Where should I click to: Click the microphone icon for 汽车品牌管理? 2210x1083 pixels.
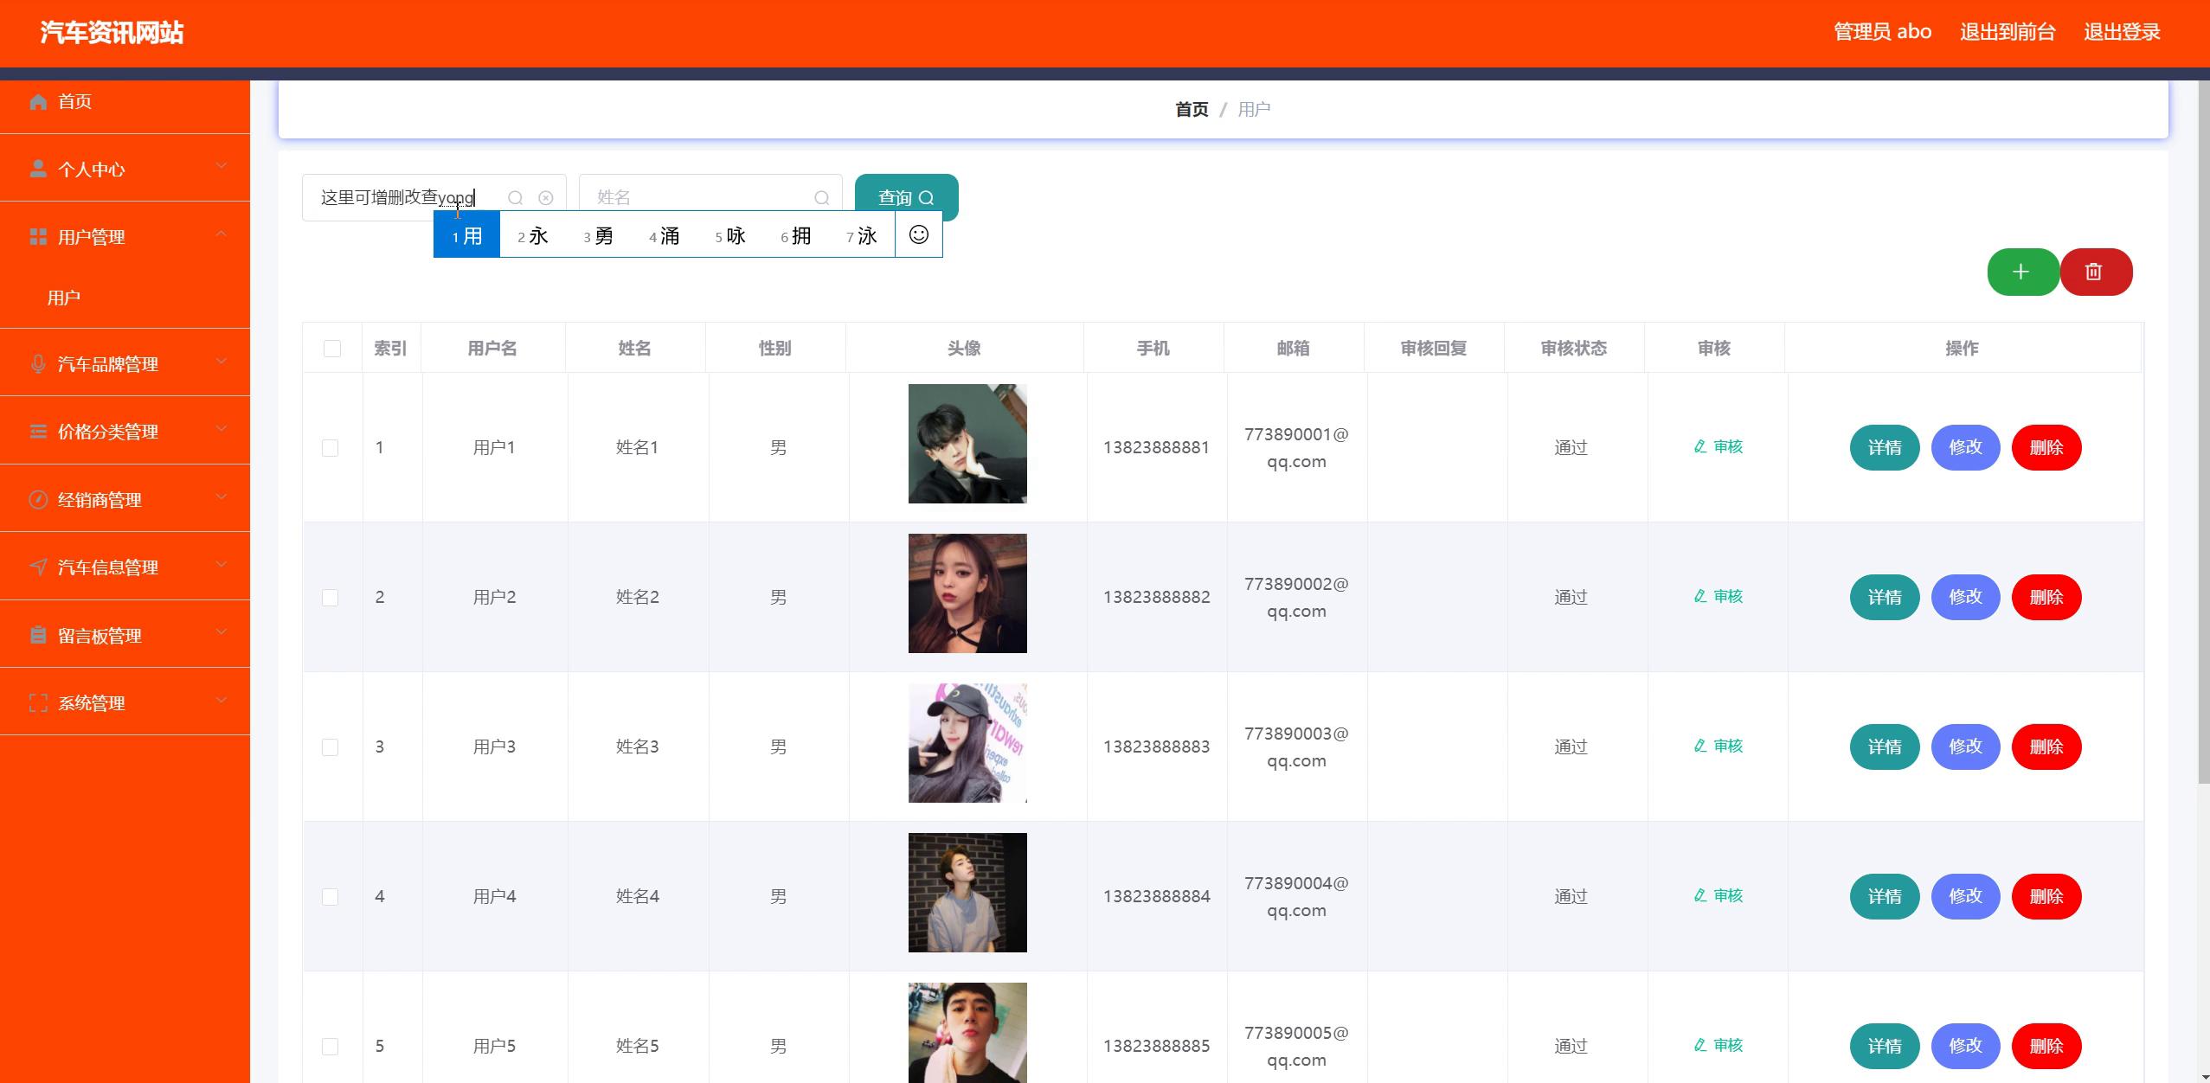(x=38, y=364)
